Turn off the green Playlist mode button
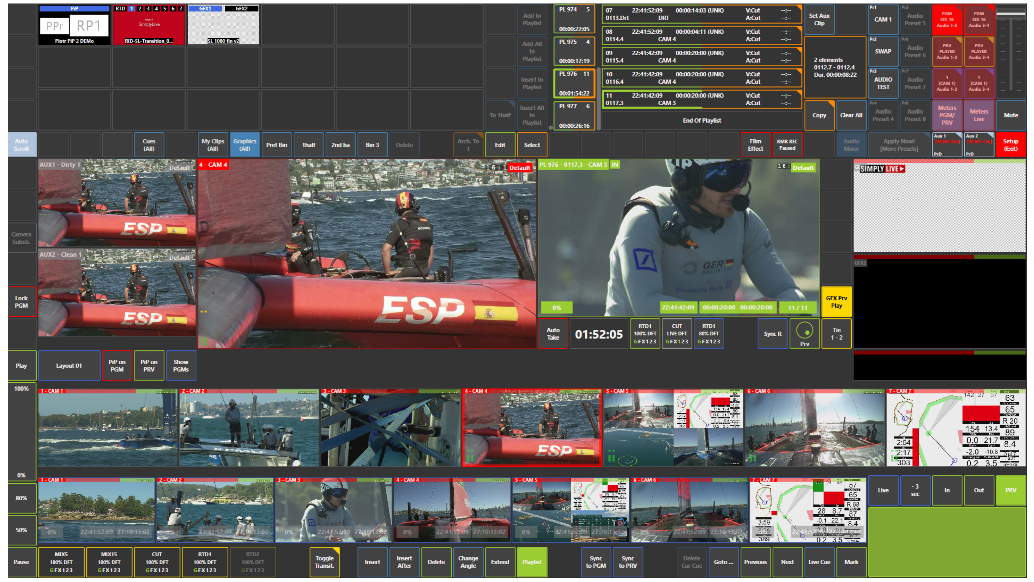The height and width of the screenshot is (582, 1034). pos(532,562)
